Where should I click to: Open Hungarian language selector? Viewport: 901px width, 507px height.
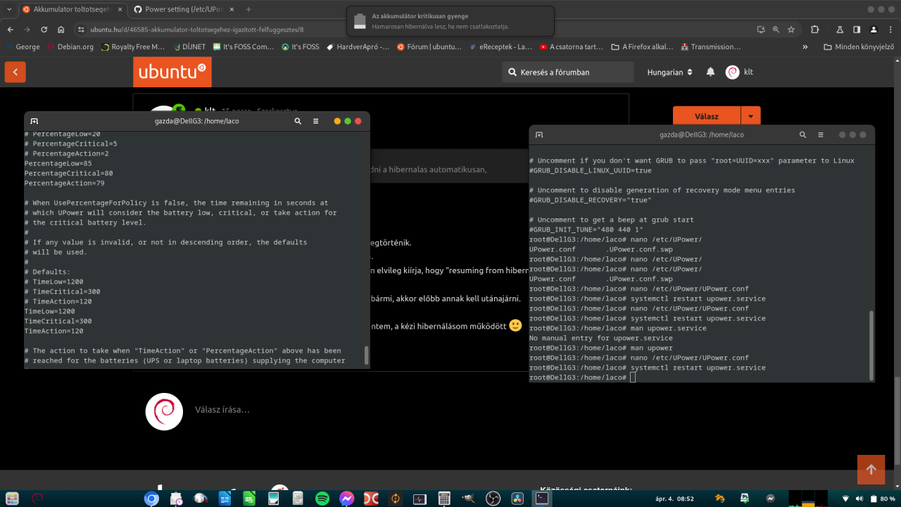point(669,72)
